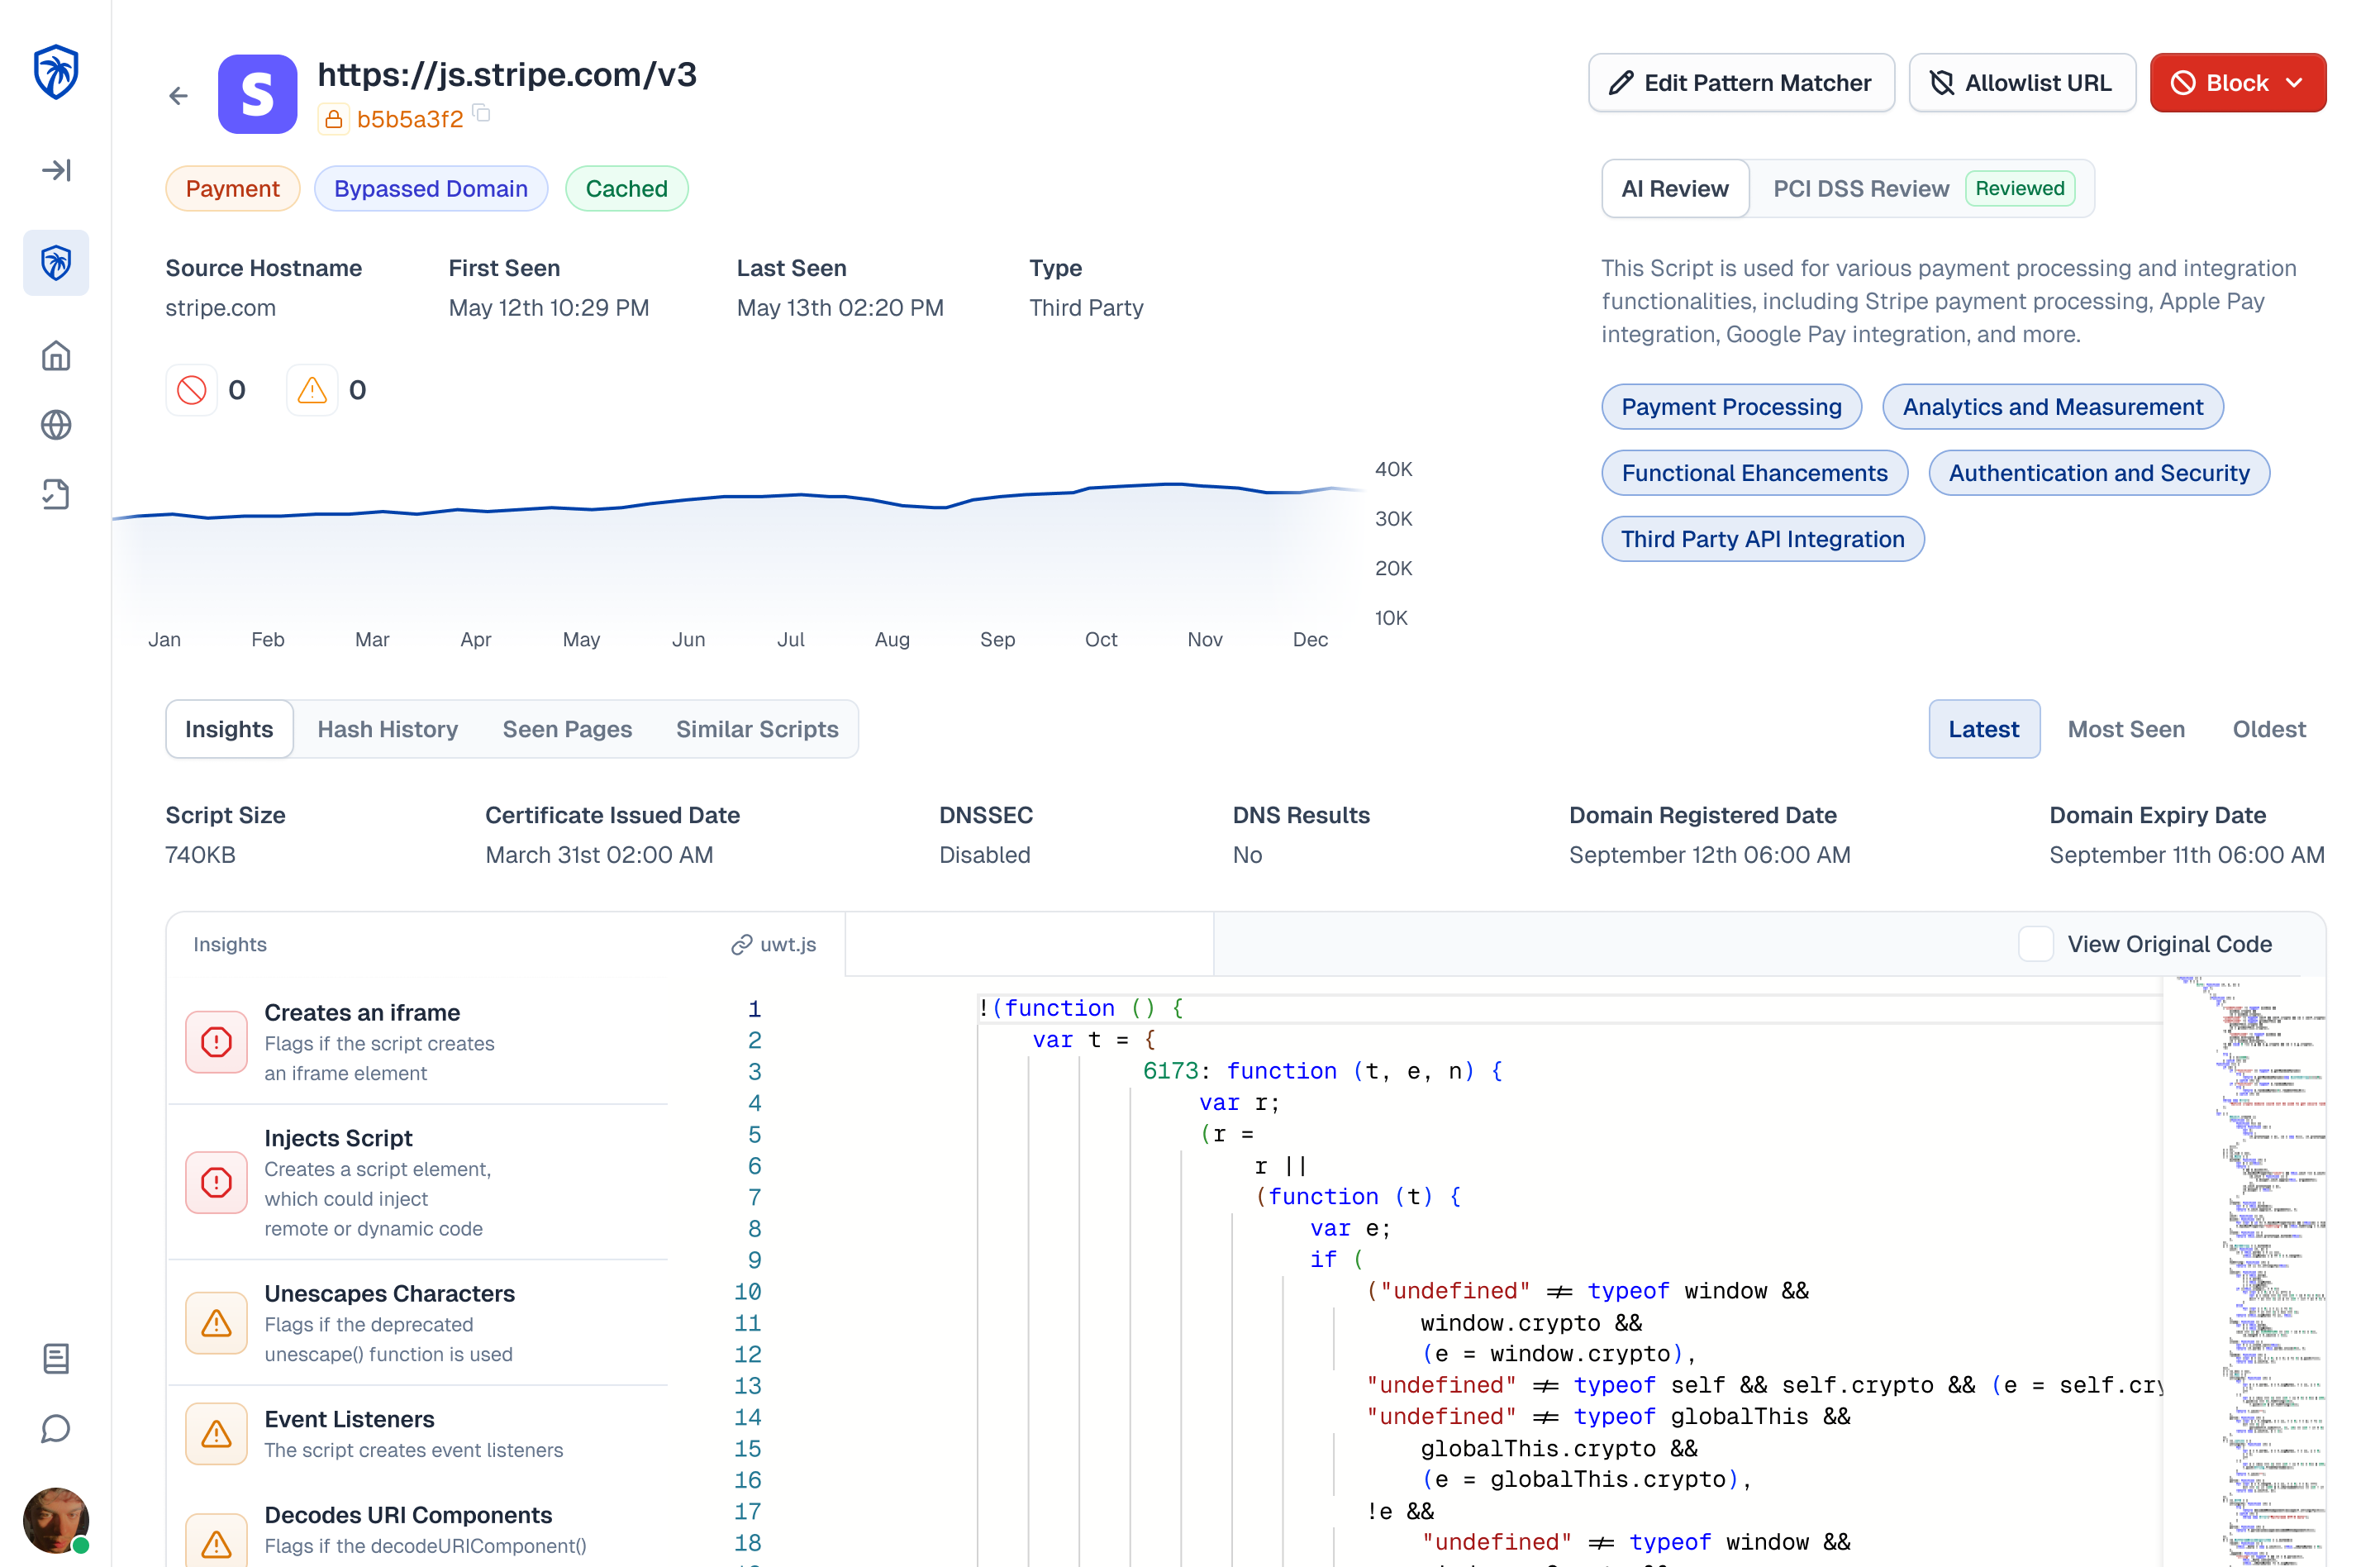Go back with the left arrow

point(178,96)
